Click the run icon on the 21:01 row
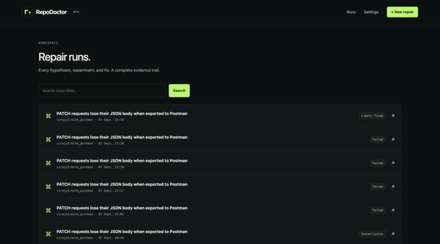This screenshot has height=244, width=440. [x=48, y=210]
